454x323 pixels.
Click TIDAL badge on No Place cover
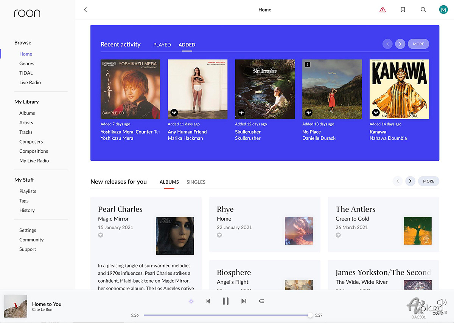[309, 113]
